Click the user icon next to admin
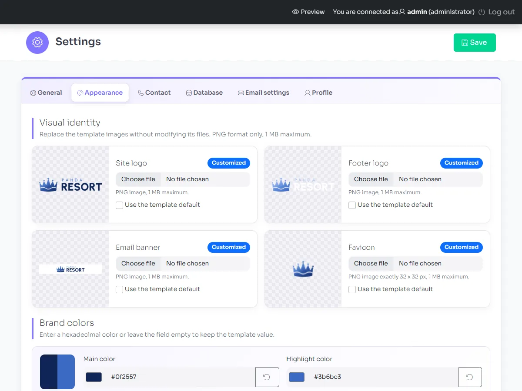The image size is (522, 391). point(402,12)
